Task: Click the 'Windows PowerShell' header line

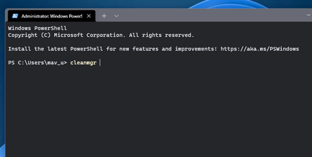Action: (x=38, y=28)
